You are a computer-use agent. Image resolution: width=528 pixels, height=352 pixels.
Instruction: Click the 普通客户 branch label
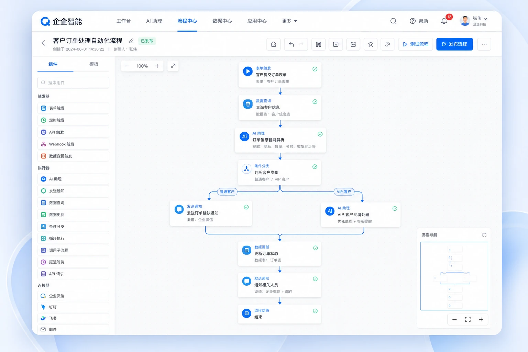(227, 192)
